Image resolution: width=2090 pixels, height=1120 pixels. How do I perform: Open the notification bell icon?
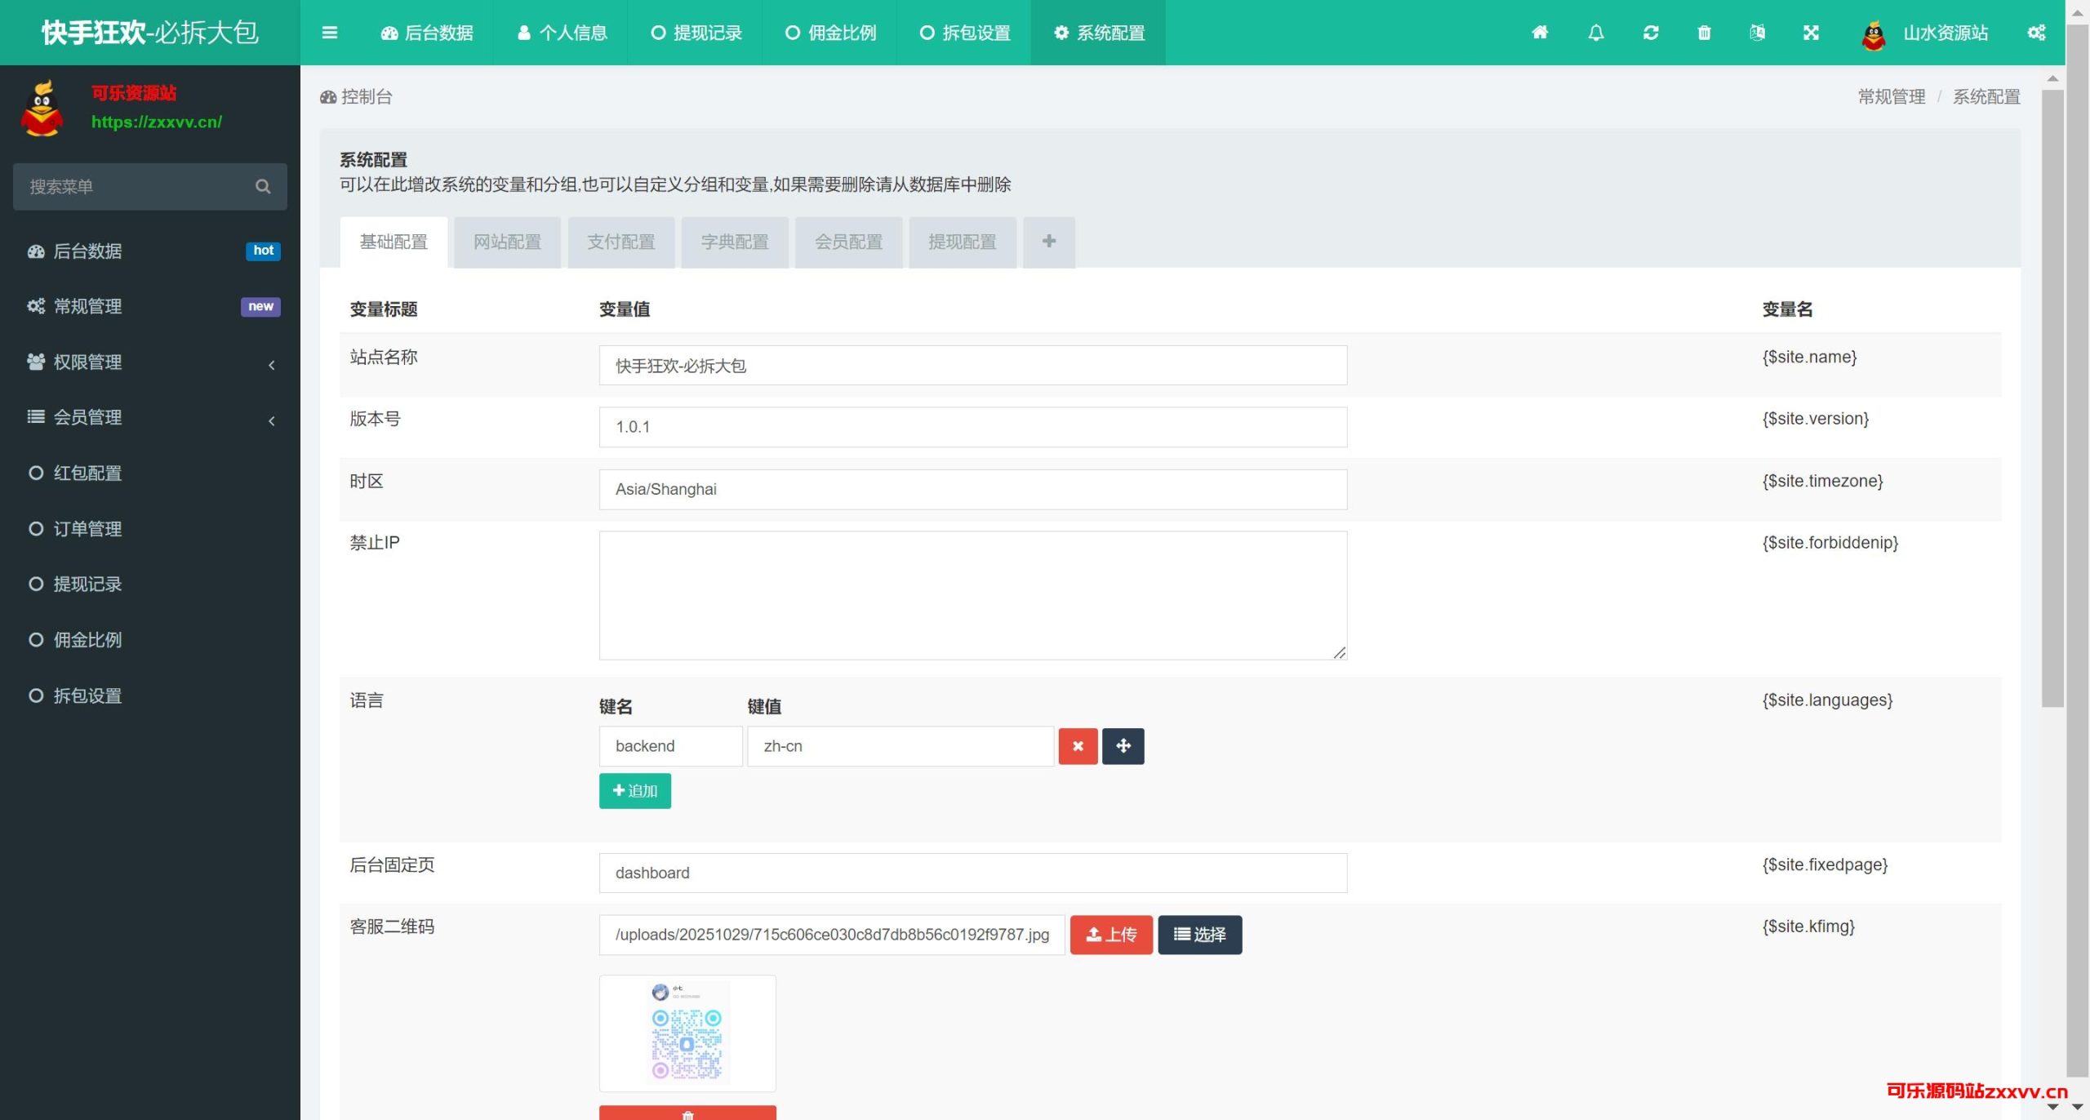[1595, 33]
